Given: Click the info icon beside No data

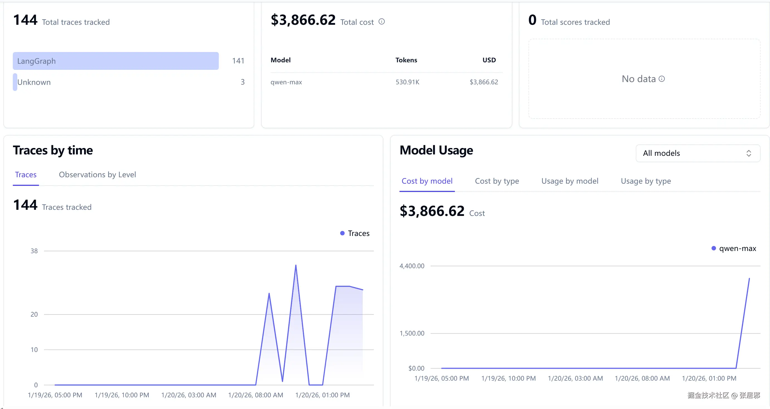Looking at the screenshot, I should pyautogui.click(x=662, y=79).
